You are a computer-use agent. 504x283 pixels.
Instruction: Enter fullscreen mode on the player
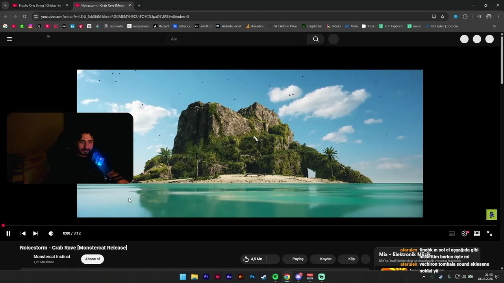pyautogui.click(x=489, y=233)
